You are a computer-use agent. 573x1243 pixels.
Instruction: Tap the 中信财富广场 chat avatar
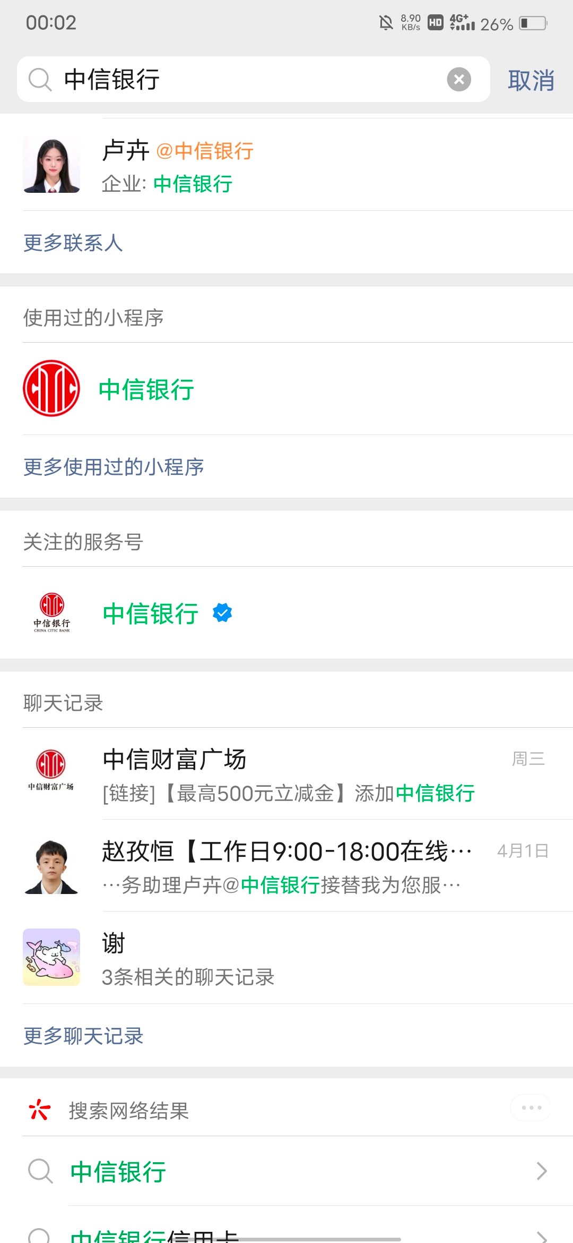[51, 769]
